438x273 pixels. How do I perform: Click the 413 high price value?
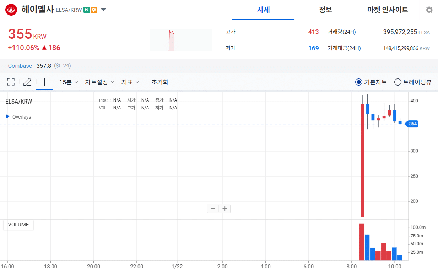coord(313,32)
